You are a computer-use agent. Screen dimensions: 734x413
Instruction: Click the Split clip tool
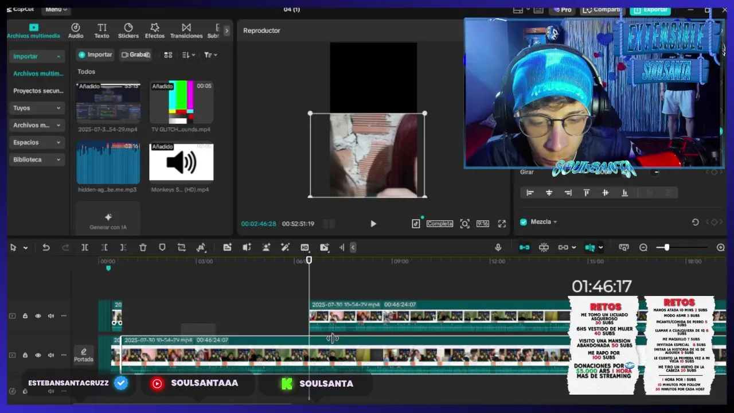84,247
